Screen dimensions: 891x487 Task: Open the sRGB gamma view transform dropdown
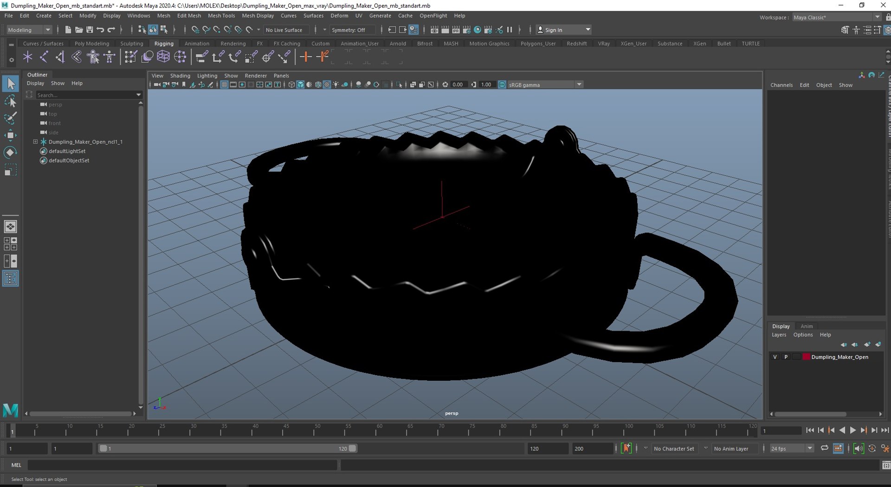pos(545,84)
